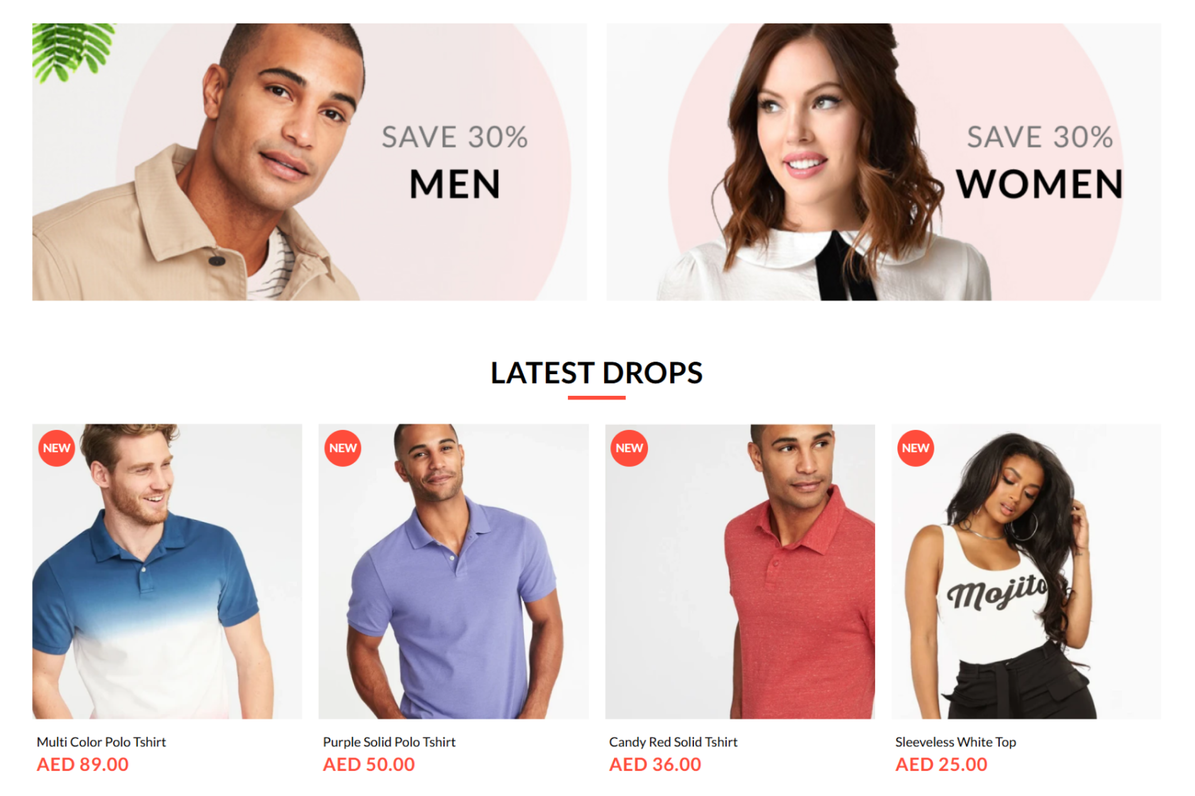This screenshot has width=1195, height=796.
Task: Open Multi Color Polo Tshirt product image
Action: point(167,572)
